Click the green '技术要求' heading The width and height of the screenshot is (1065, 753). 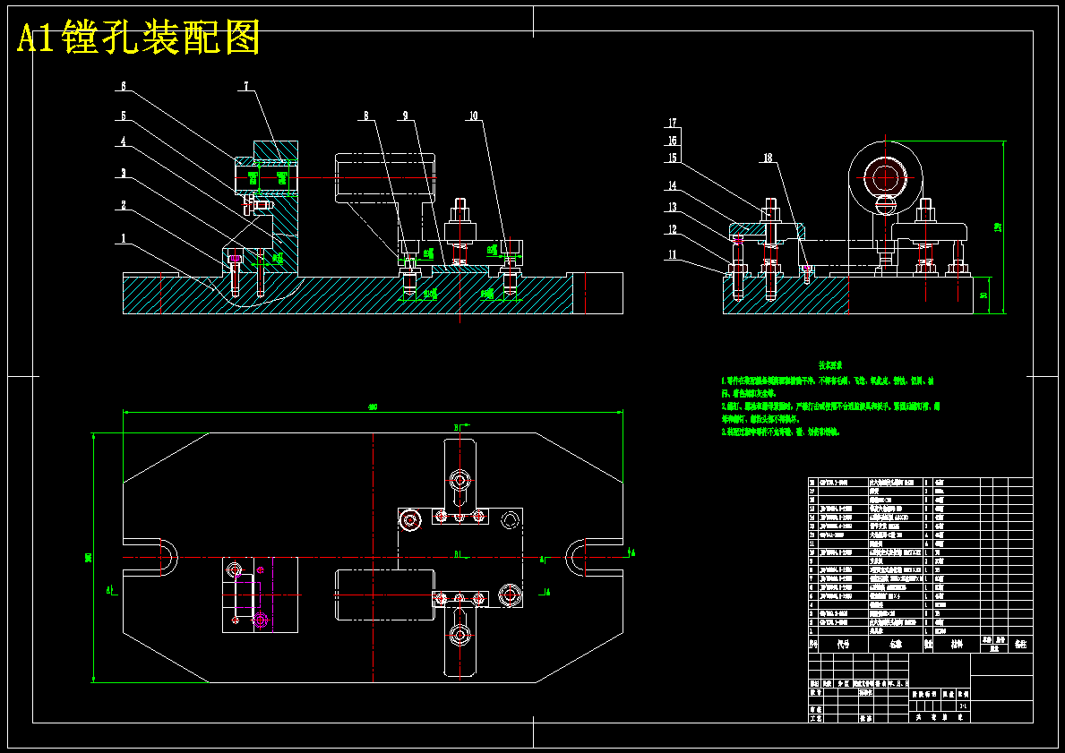830,366
